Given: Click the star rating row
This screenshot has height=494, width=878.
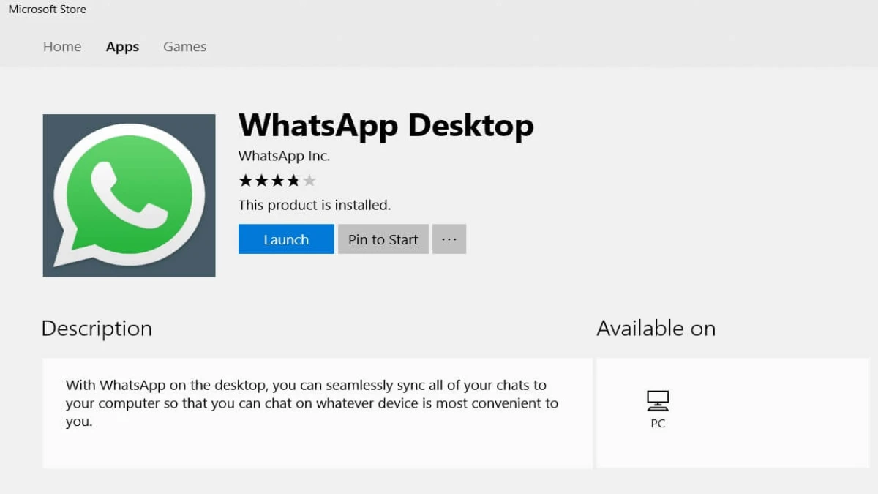Looking at the screenshot, I should [x=277, y=181].
